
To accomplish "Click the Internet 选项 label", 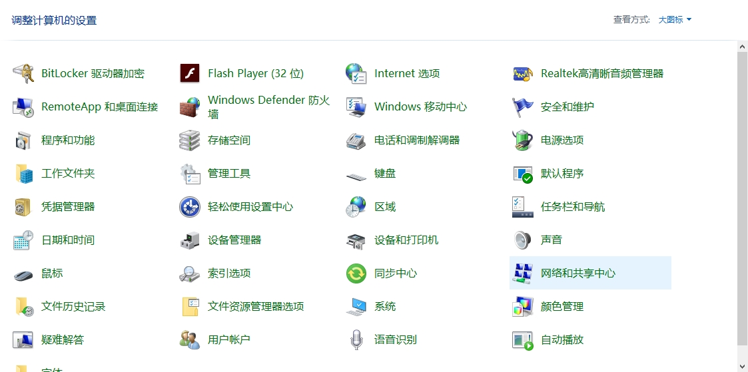I will tap(407, 73).
